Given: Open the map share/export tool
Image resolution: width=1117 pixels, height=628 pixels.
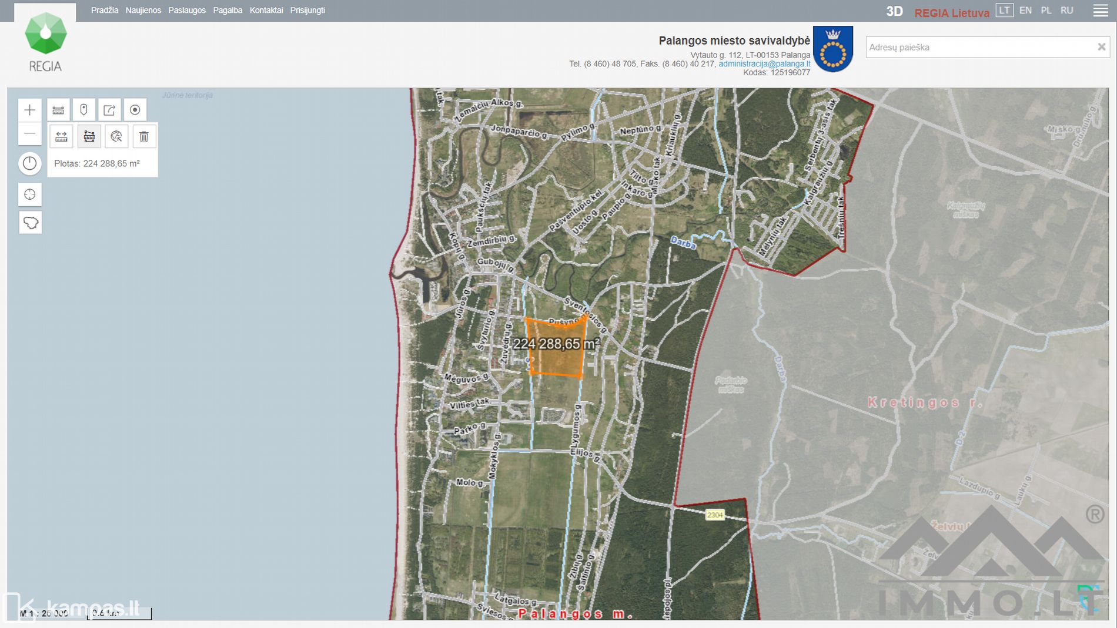Looking at the screenshot, I should (x=109, y=110).
